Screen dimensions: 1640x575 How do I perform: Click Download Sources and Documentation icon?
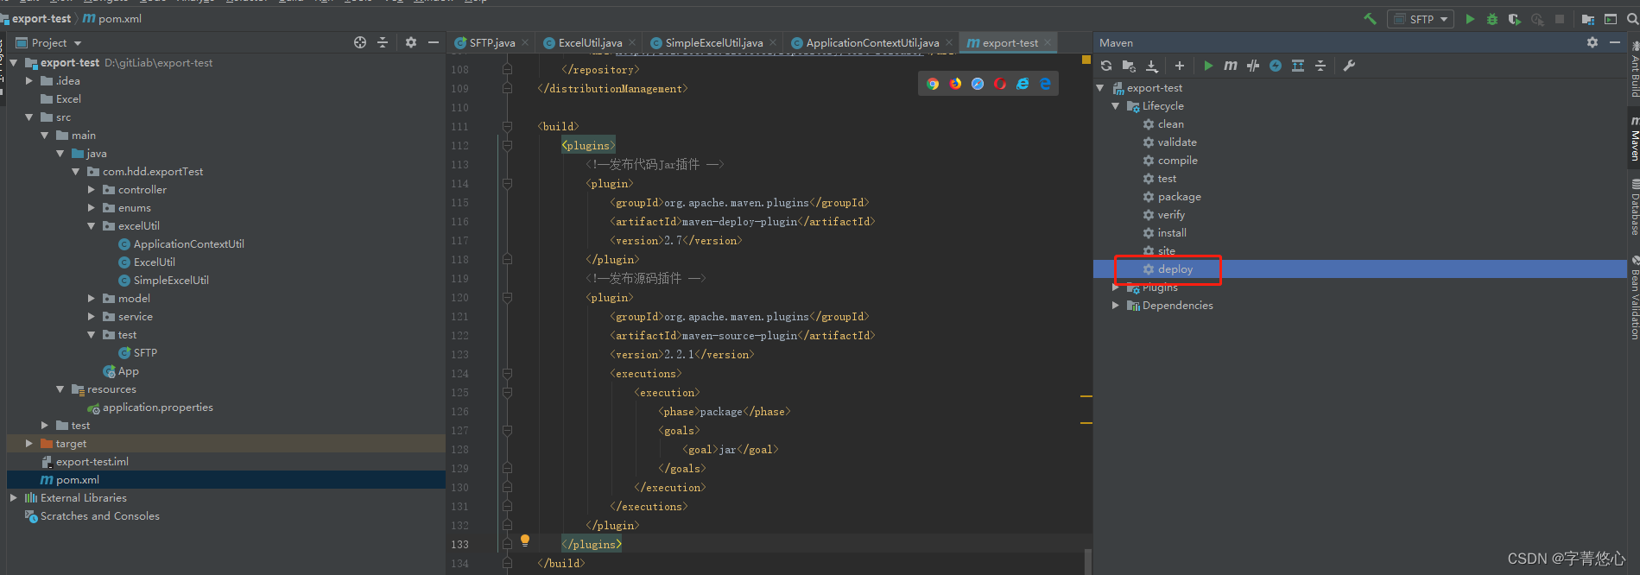click(x=1151, y=66)
